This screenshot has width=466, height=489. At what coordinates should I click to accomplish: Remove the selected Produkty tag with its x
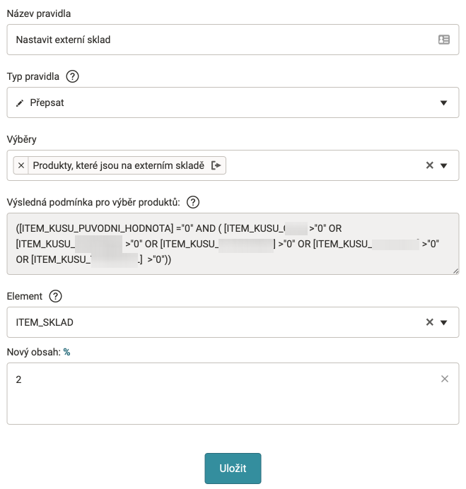[21, 165]
